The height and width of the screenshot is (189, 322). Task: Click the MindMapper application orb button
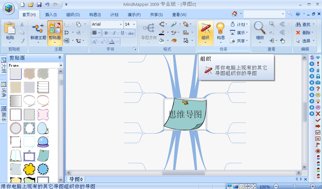(x=9, y=9)
